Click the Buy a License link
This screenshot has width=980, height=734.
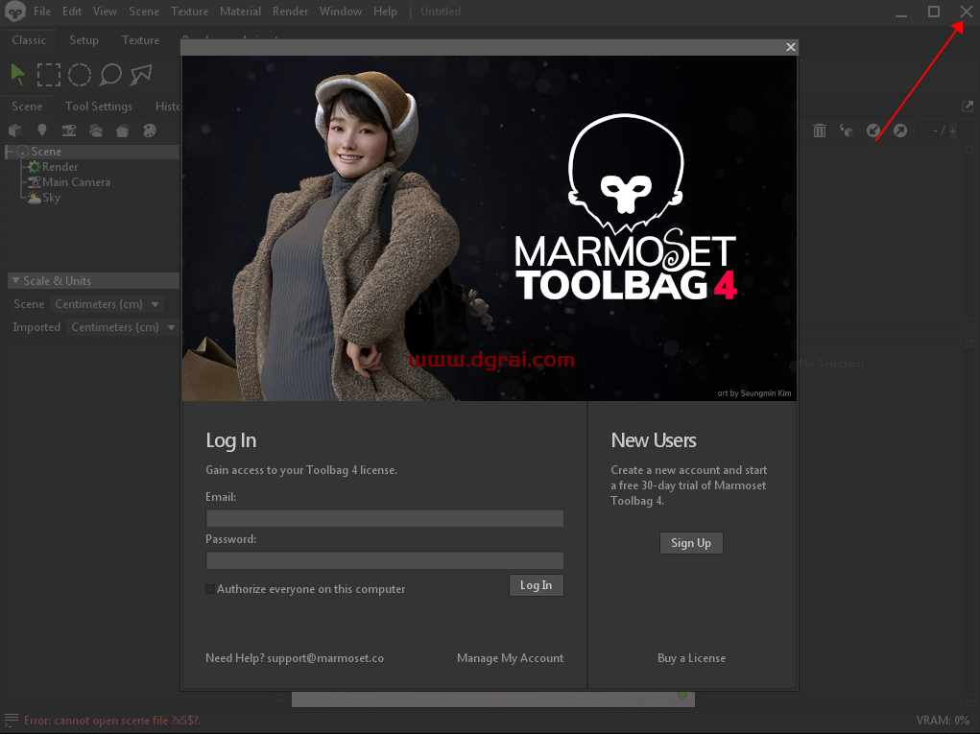click(691, 657)
